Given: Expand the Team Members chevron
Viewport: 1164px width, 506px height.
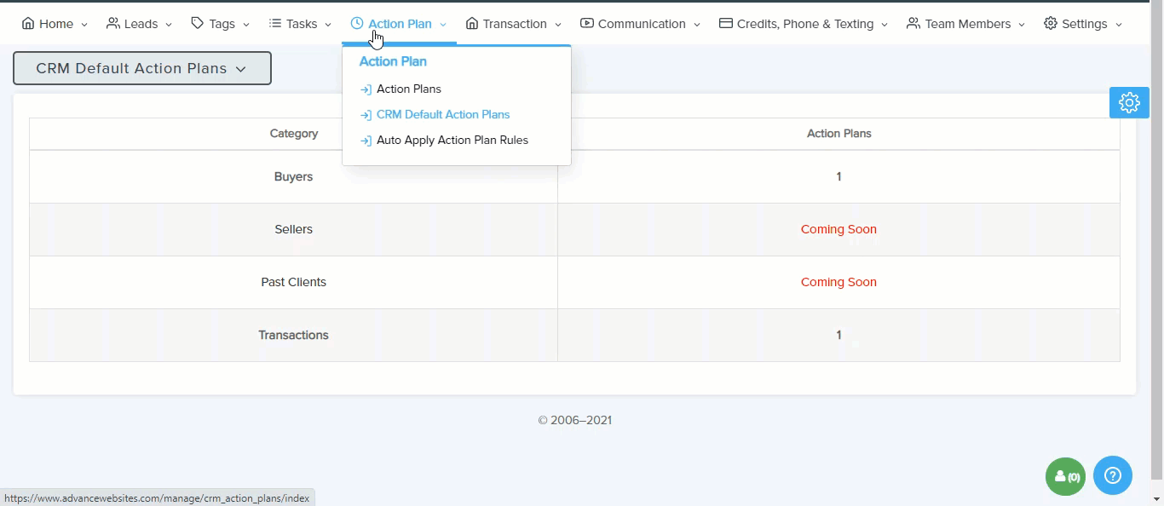Looking at the screenshot, I should [1022, 25].
